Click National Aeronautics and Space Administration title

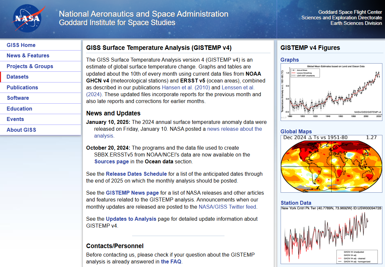[x=144, y=14]
